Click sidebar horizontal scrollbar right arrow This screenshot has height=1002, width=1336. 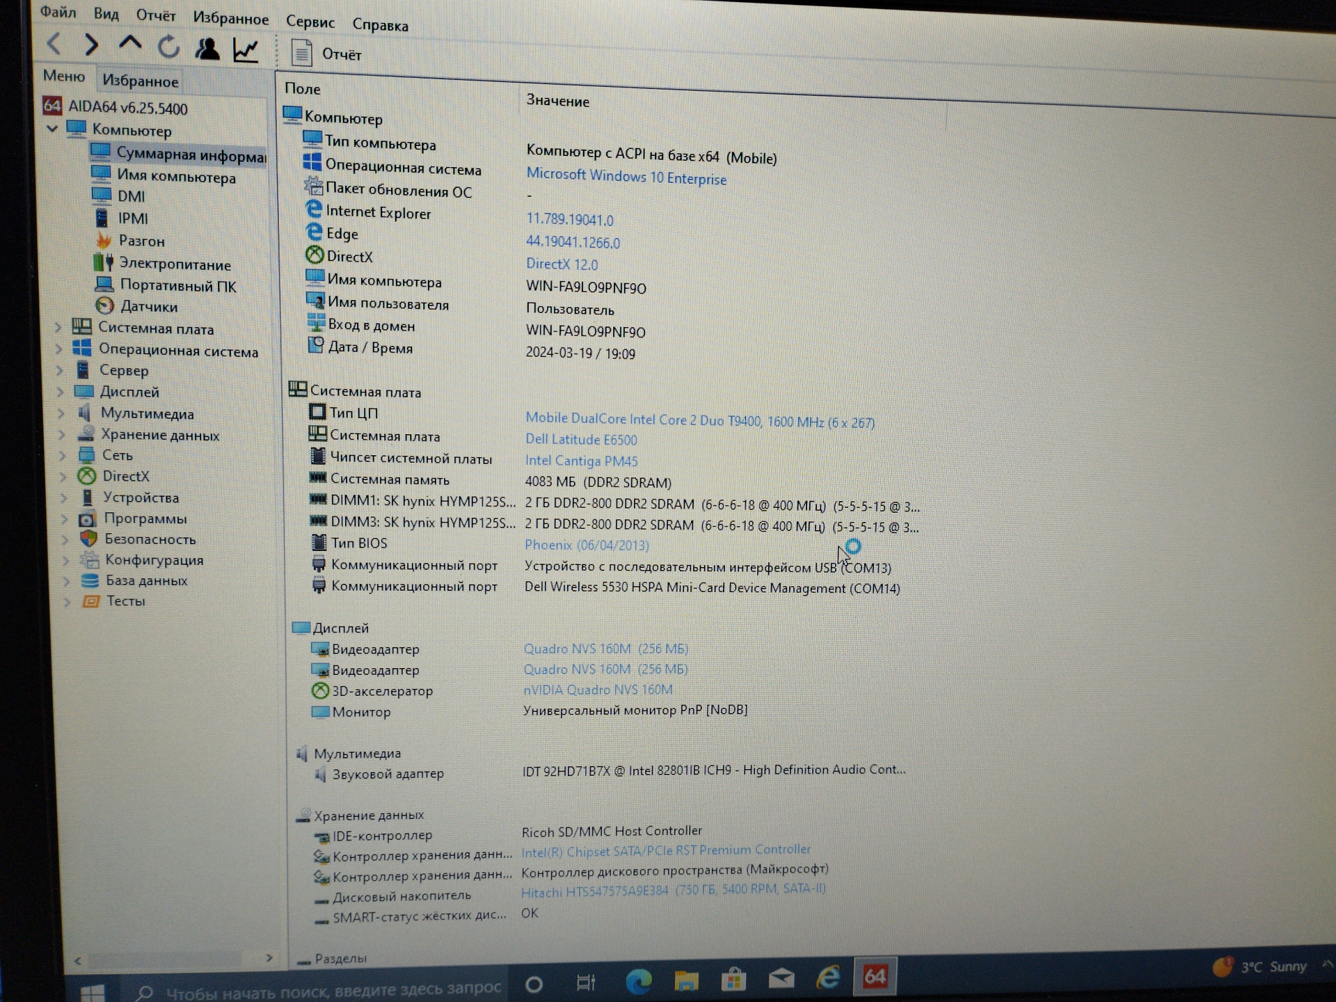click(x=269, y=958)
